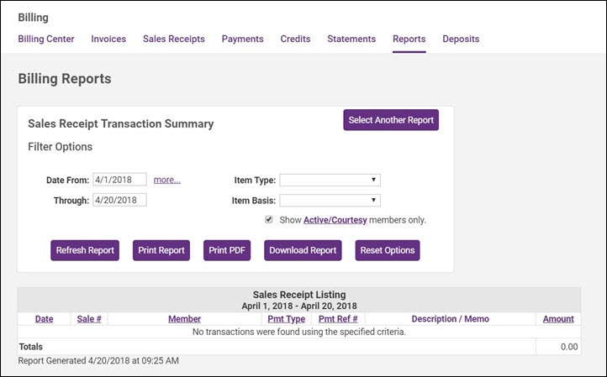
Task: Sort the listing by Amount column
Action: click(558, 319)
